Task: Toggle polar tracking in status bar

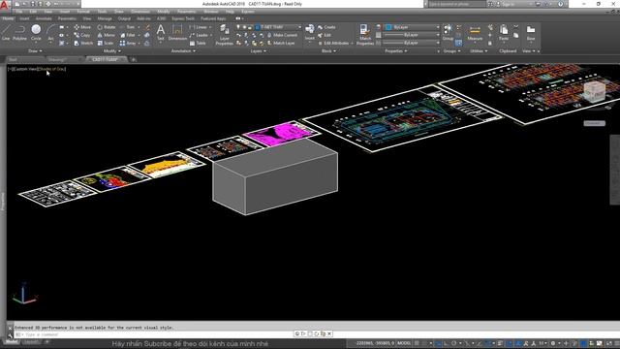Action: point(453,343)
